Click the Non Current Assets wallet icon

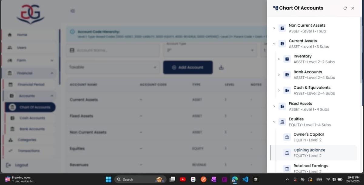click(x=282, y=28)
